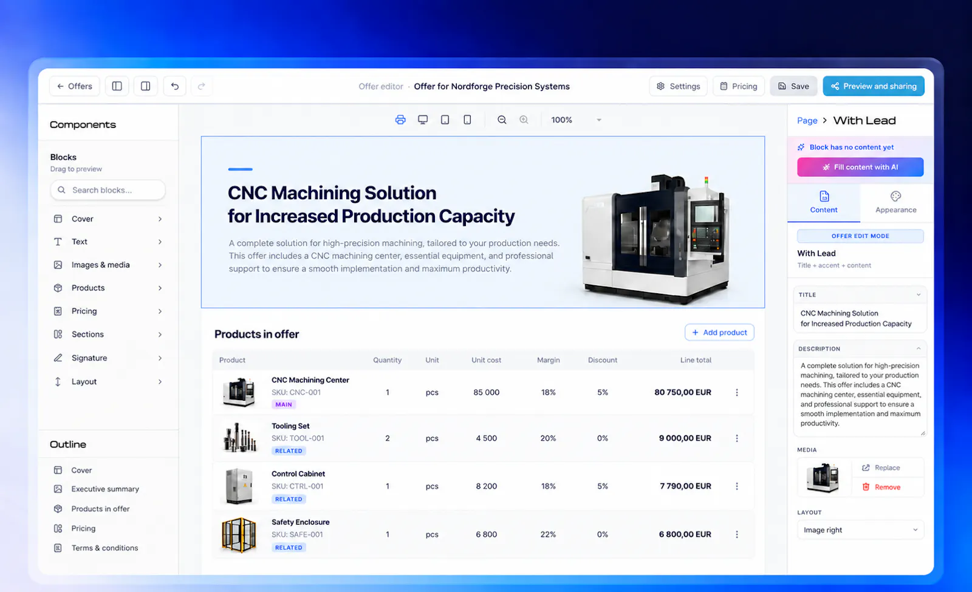The image size is (972, 592).
Task: Open the Image right layout dropdown
Action: (860, 530)
